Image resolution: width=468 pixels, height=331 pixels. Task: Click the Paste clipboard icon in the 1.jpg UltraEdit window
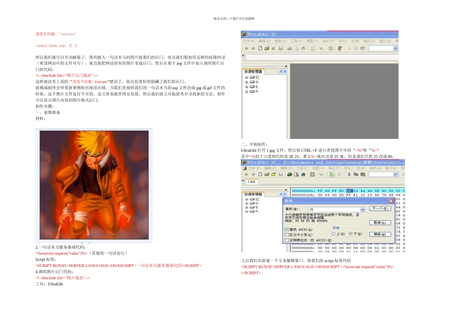point(363,174)
